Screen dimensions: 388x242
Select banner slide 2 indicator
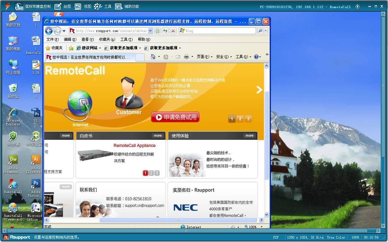point(240,119)
